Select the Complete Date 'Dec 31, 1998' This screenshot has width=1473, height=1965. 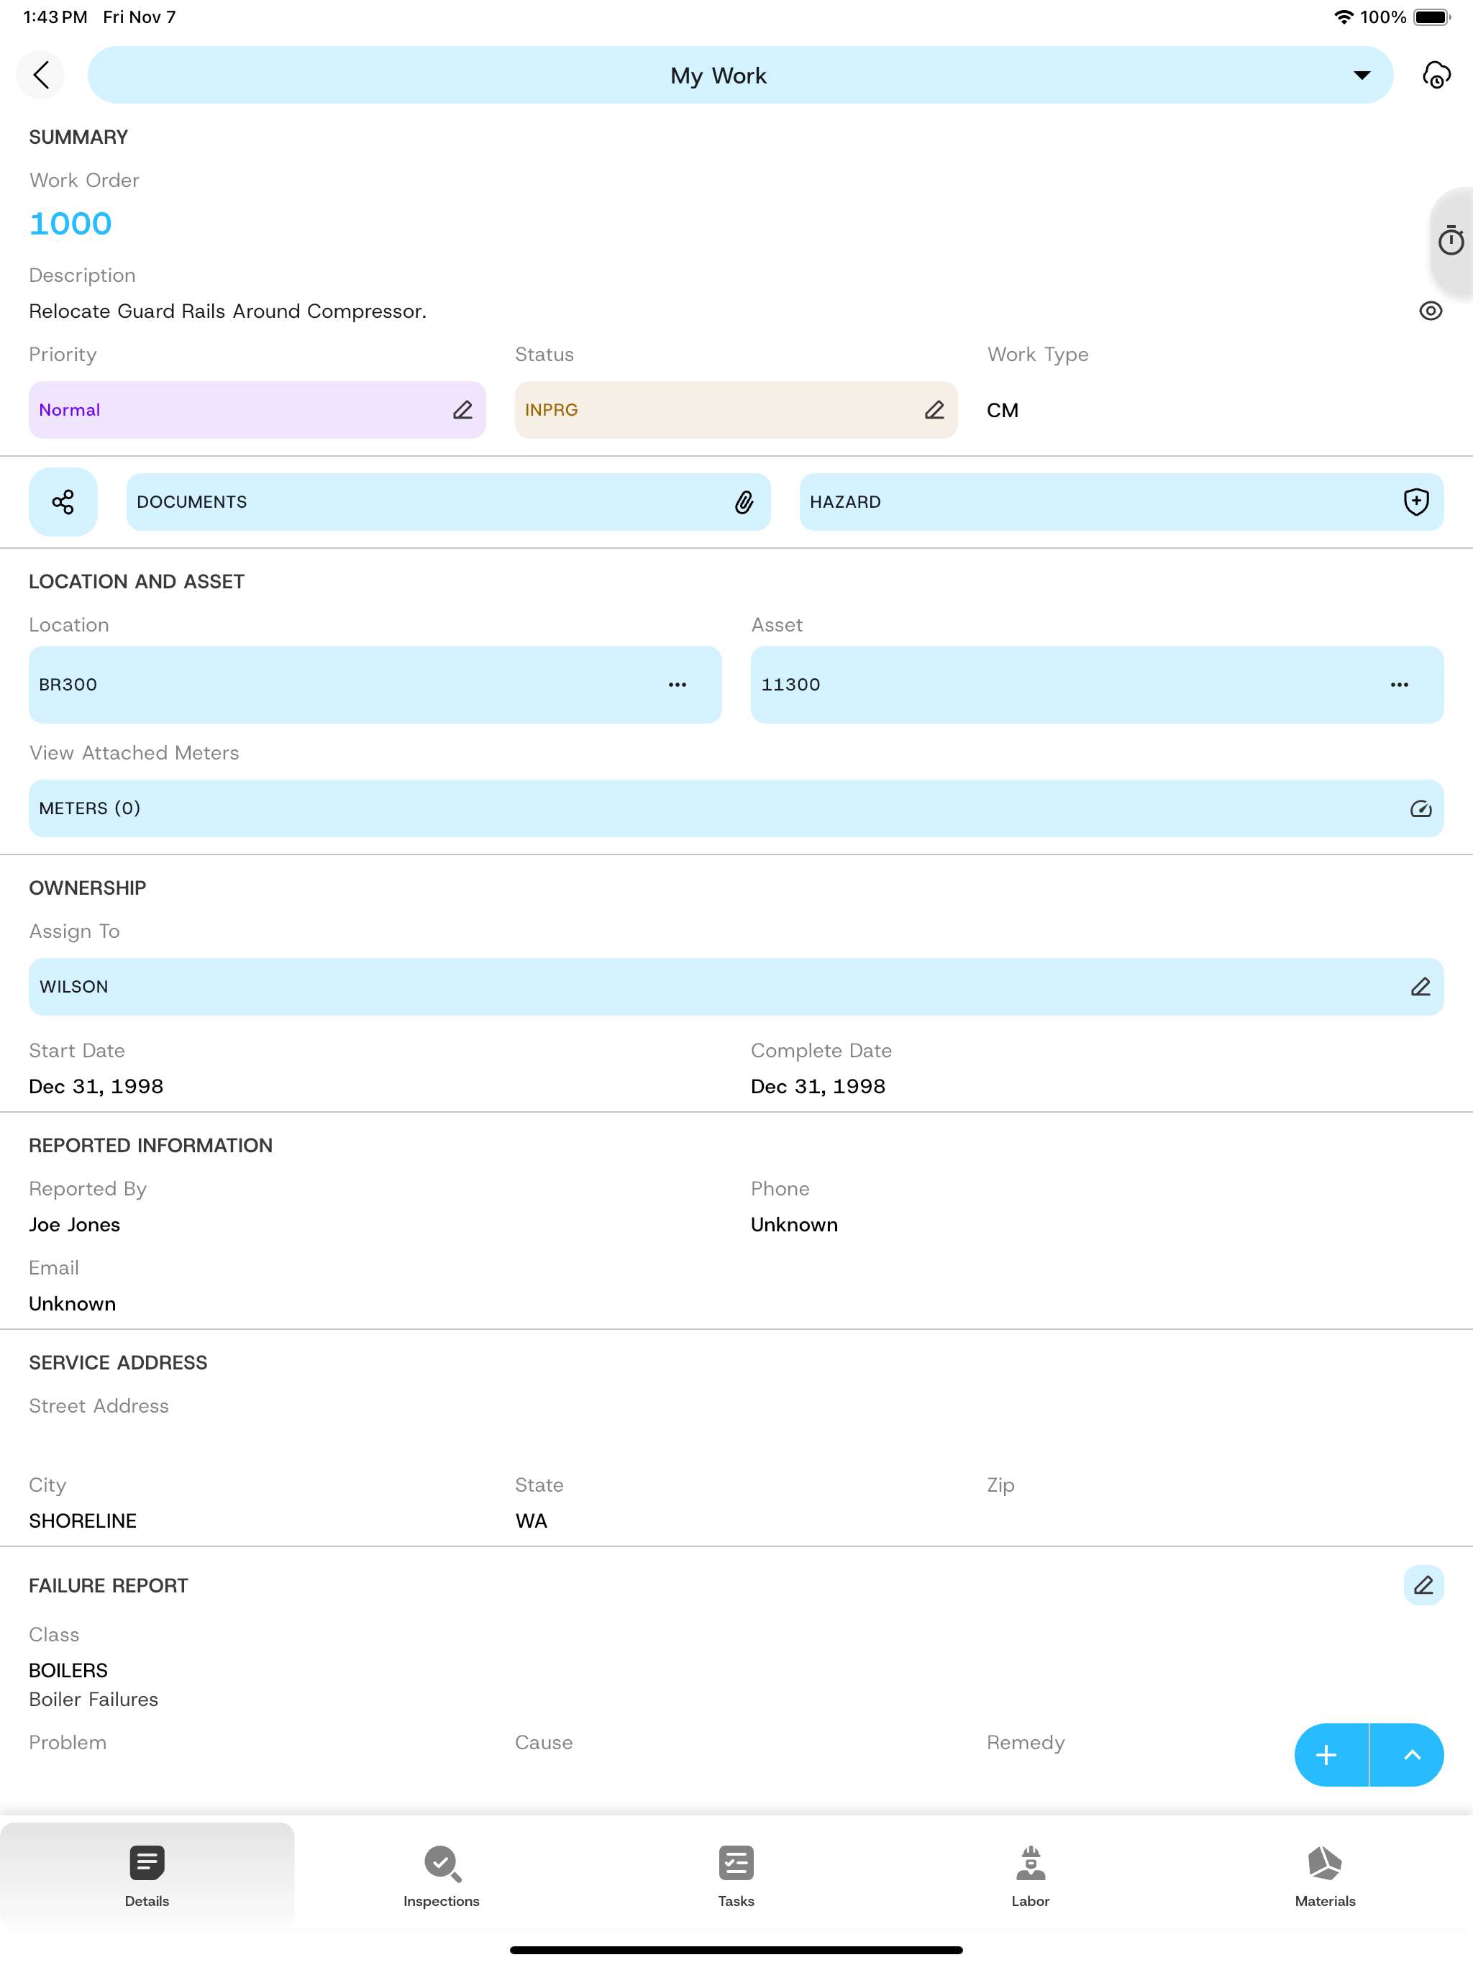tap(817, 1087)
